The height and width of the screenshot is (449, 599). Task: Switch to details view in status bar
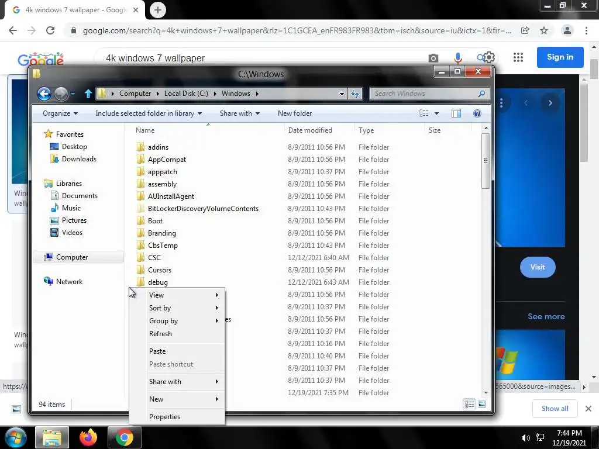(x=470, y=404)
